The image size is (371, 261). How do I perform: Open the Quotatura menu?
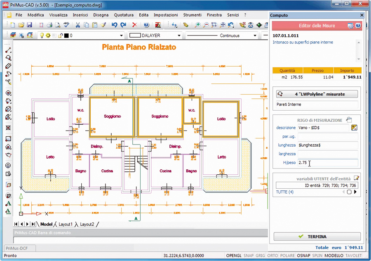[124, 15]
